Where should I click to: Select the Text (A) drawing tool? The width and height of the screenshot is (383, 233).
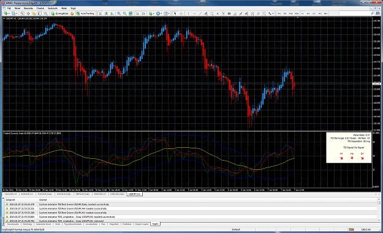tap(218, 13)
